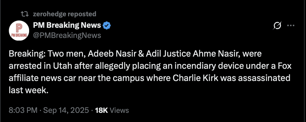Click the Views label beside 18K

(x=119, y=110)
